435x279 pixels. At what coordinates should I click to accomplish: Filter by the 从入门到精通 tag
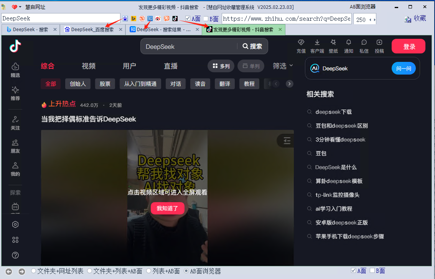coord(140,84)
